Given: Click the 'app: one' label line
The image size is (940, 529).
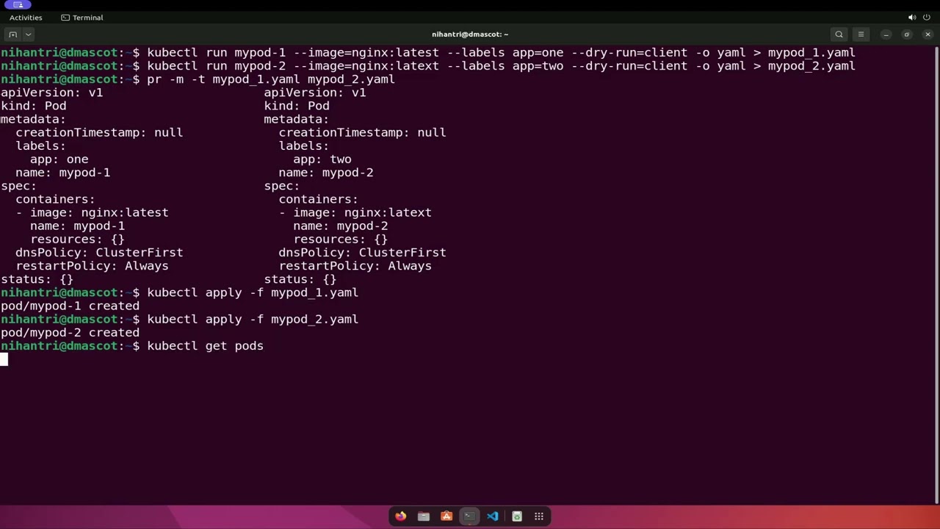Looking at the screenshot, I should coord(59,159).
